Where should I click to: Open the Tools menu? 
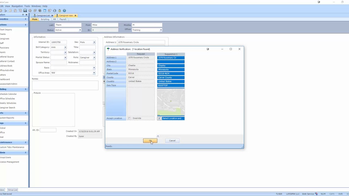click(27, 6)
